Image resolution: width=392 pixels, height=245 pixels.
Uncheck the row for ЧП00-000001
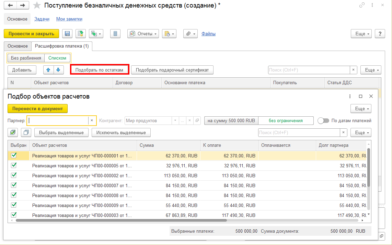click(x=14, y=155)
